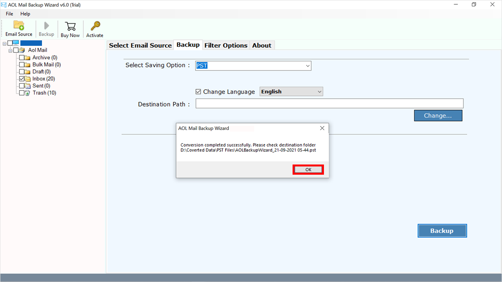The image size is (502, 282).
Task: Open the English language dropdown
Action: point(291,92)
